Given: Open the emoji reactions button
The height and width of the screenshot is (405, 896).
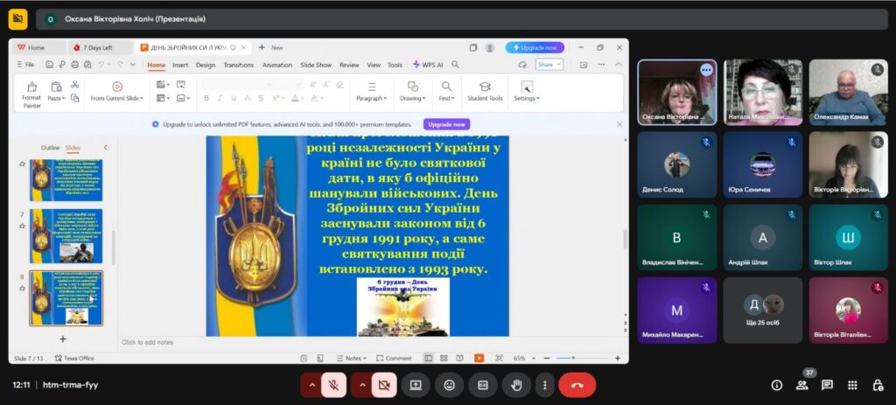Looking at the screenshot, I should click(449, 385).
